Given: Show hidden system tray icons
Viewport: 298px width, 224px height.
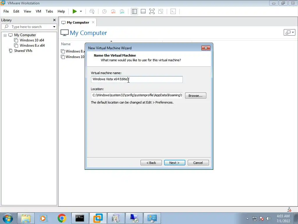Looking at the screenshot, I should coord(247,218).
